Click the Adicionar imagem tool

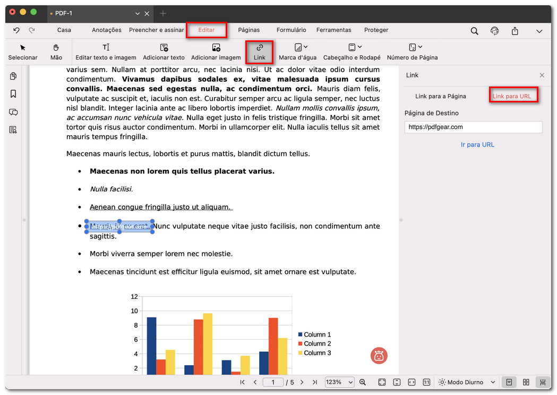(216, 51)
